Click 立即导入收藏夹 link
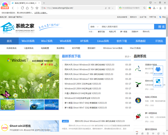 pos(41,13)
